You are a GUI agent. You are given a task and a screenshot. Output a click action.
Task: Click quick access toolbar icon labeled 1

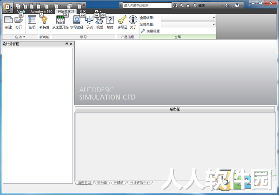pos(18,6)
